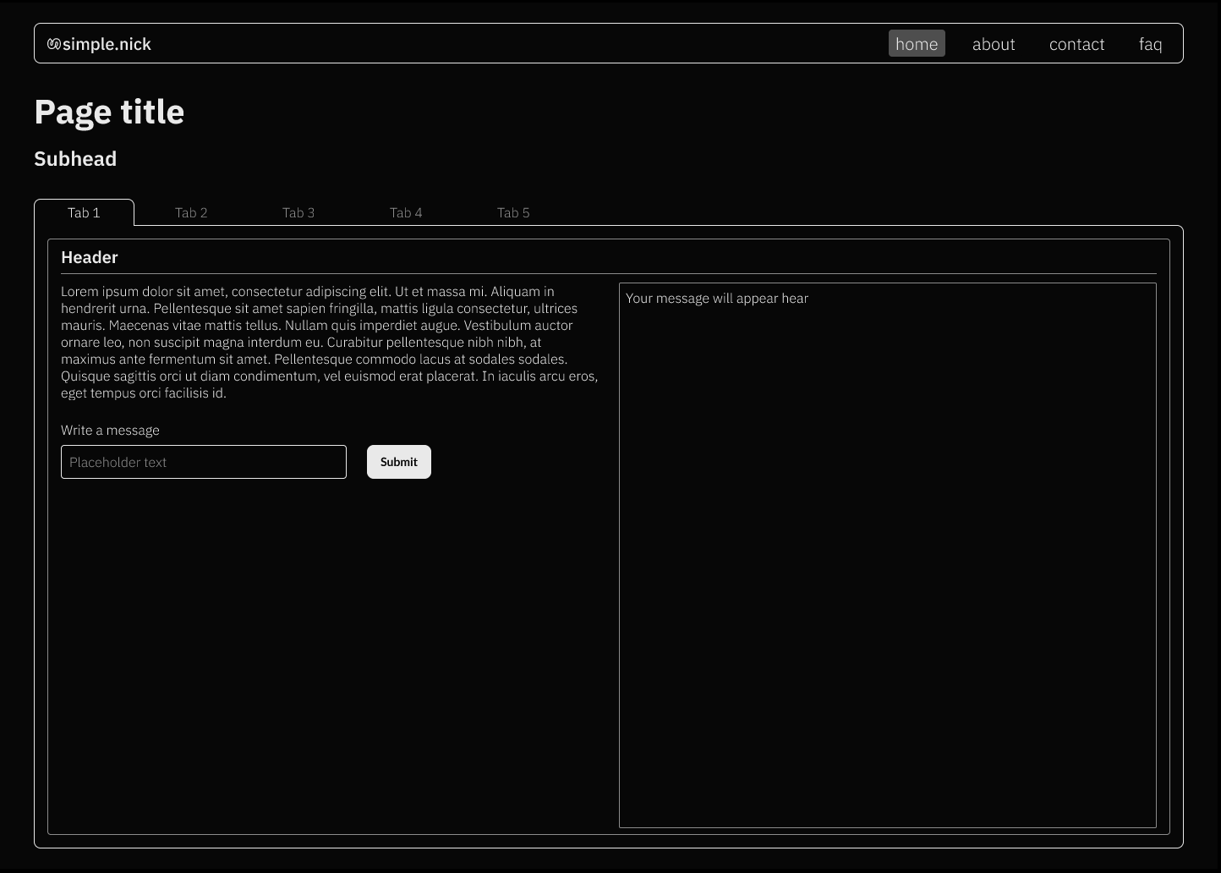Image resolution: width=1221 pixels, height=873 pixels.
Task: Select Tab 1
Action: pyautogui.click(x=84, y=212)
